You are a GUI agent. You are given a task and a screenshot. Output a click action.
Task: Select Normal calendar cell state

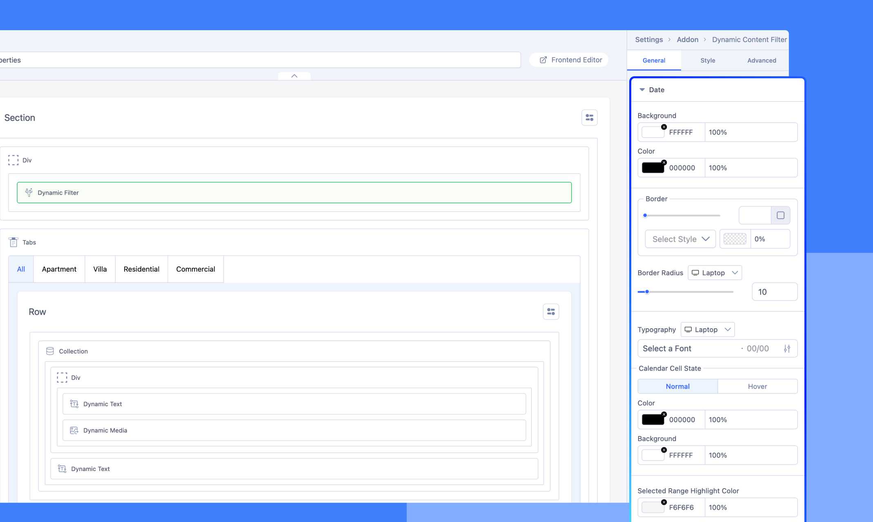click(677, 386)
